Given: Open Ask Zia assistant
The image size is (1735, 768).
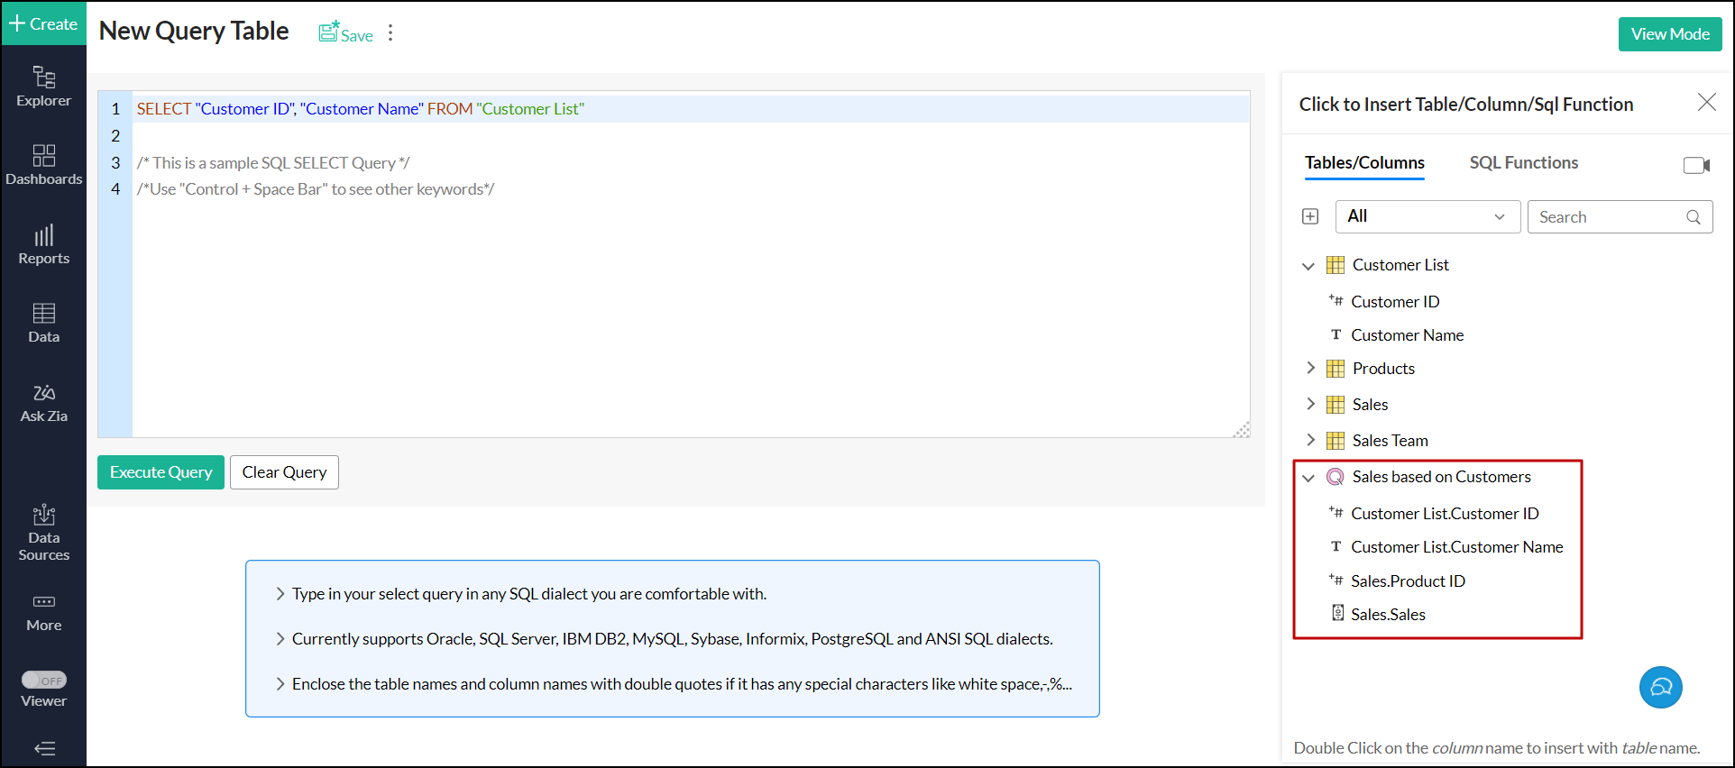Looking at the screenshot, I should tap(43, 402).
